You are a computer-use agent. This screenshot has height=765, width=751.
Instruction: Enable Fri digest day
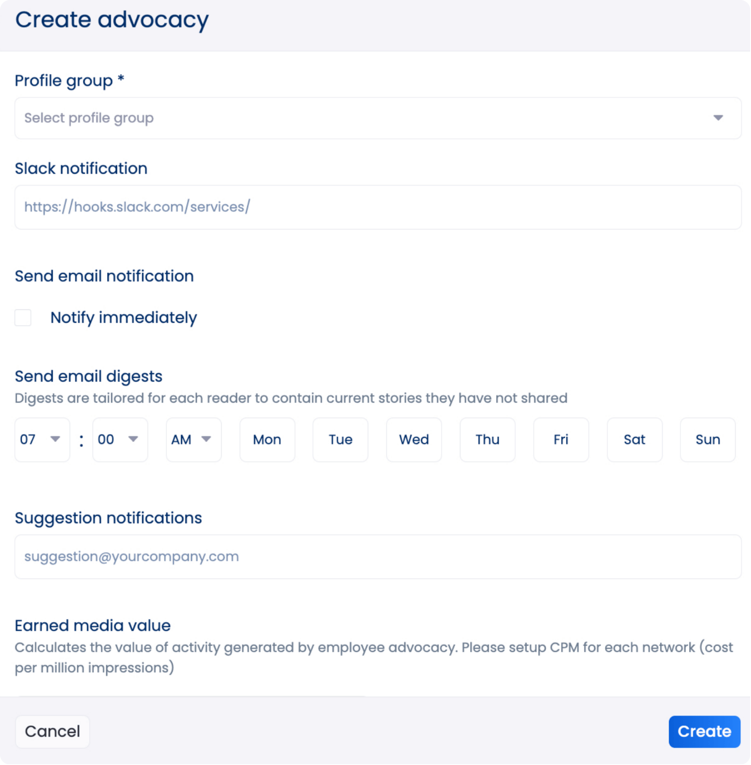pyautogui.click(x=561, y=439)
